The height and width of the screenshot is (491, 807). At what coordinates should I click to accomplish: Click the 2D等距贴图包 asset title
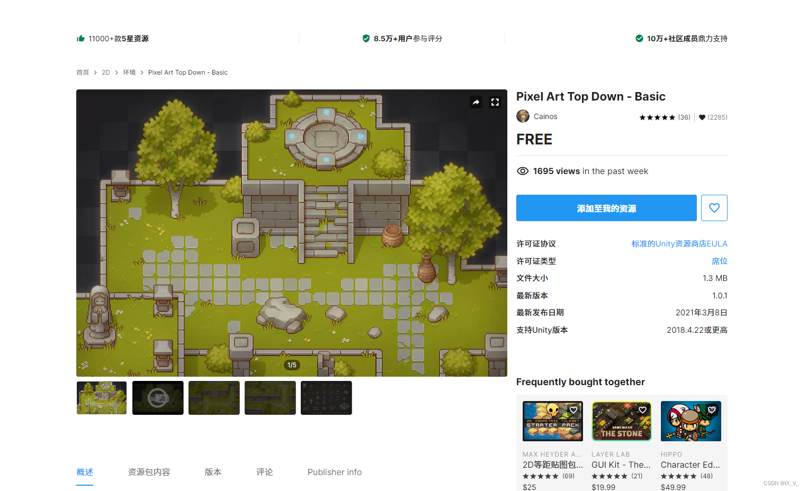pos(553,465)
